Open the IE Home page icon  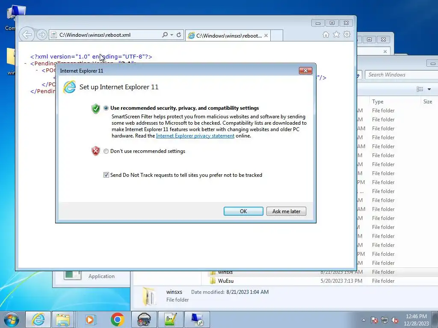click(x=326, y=34)
